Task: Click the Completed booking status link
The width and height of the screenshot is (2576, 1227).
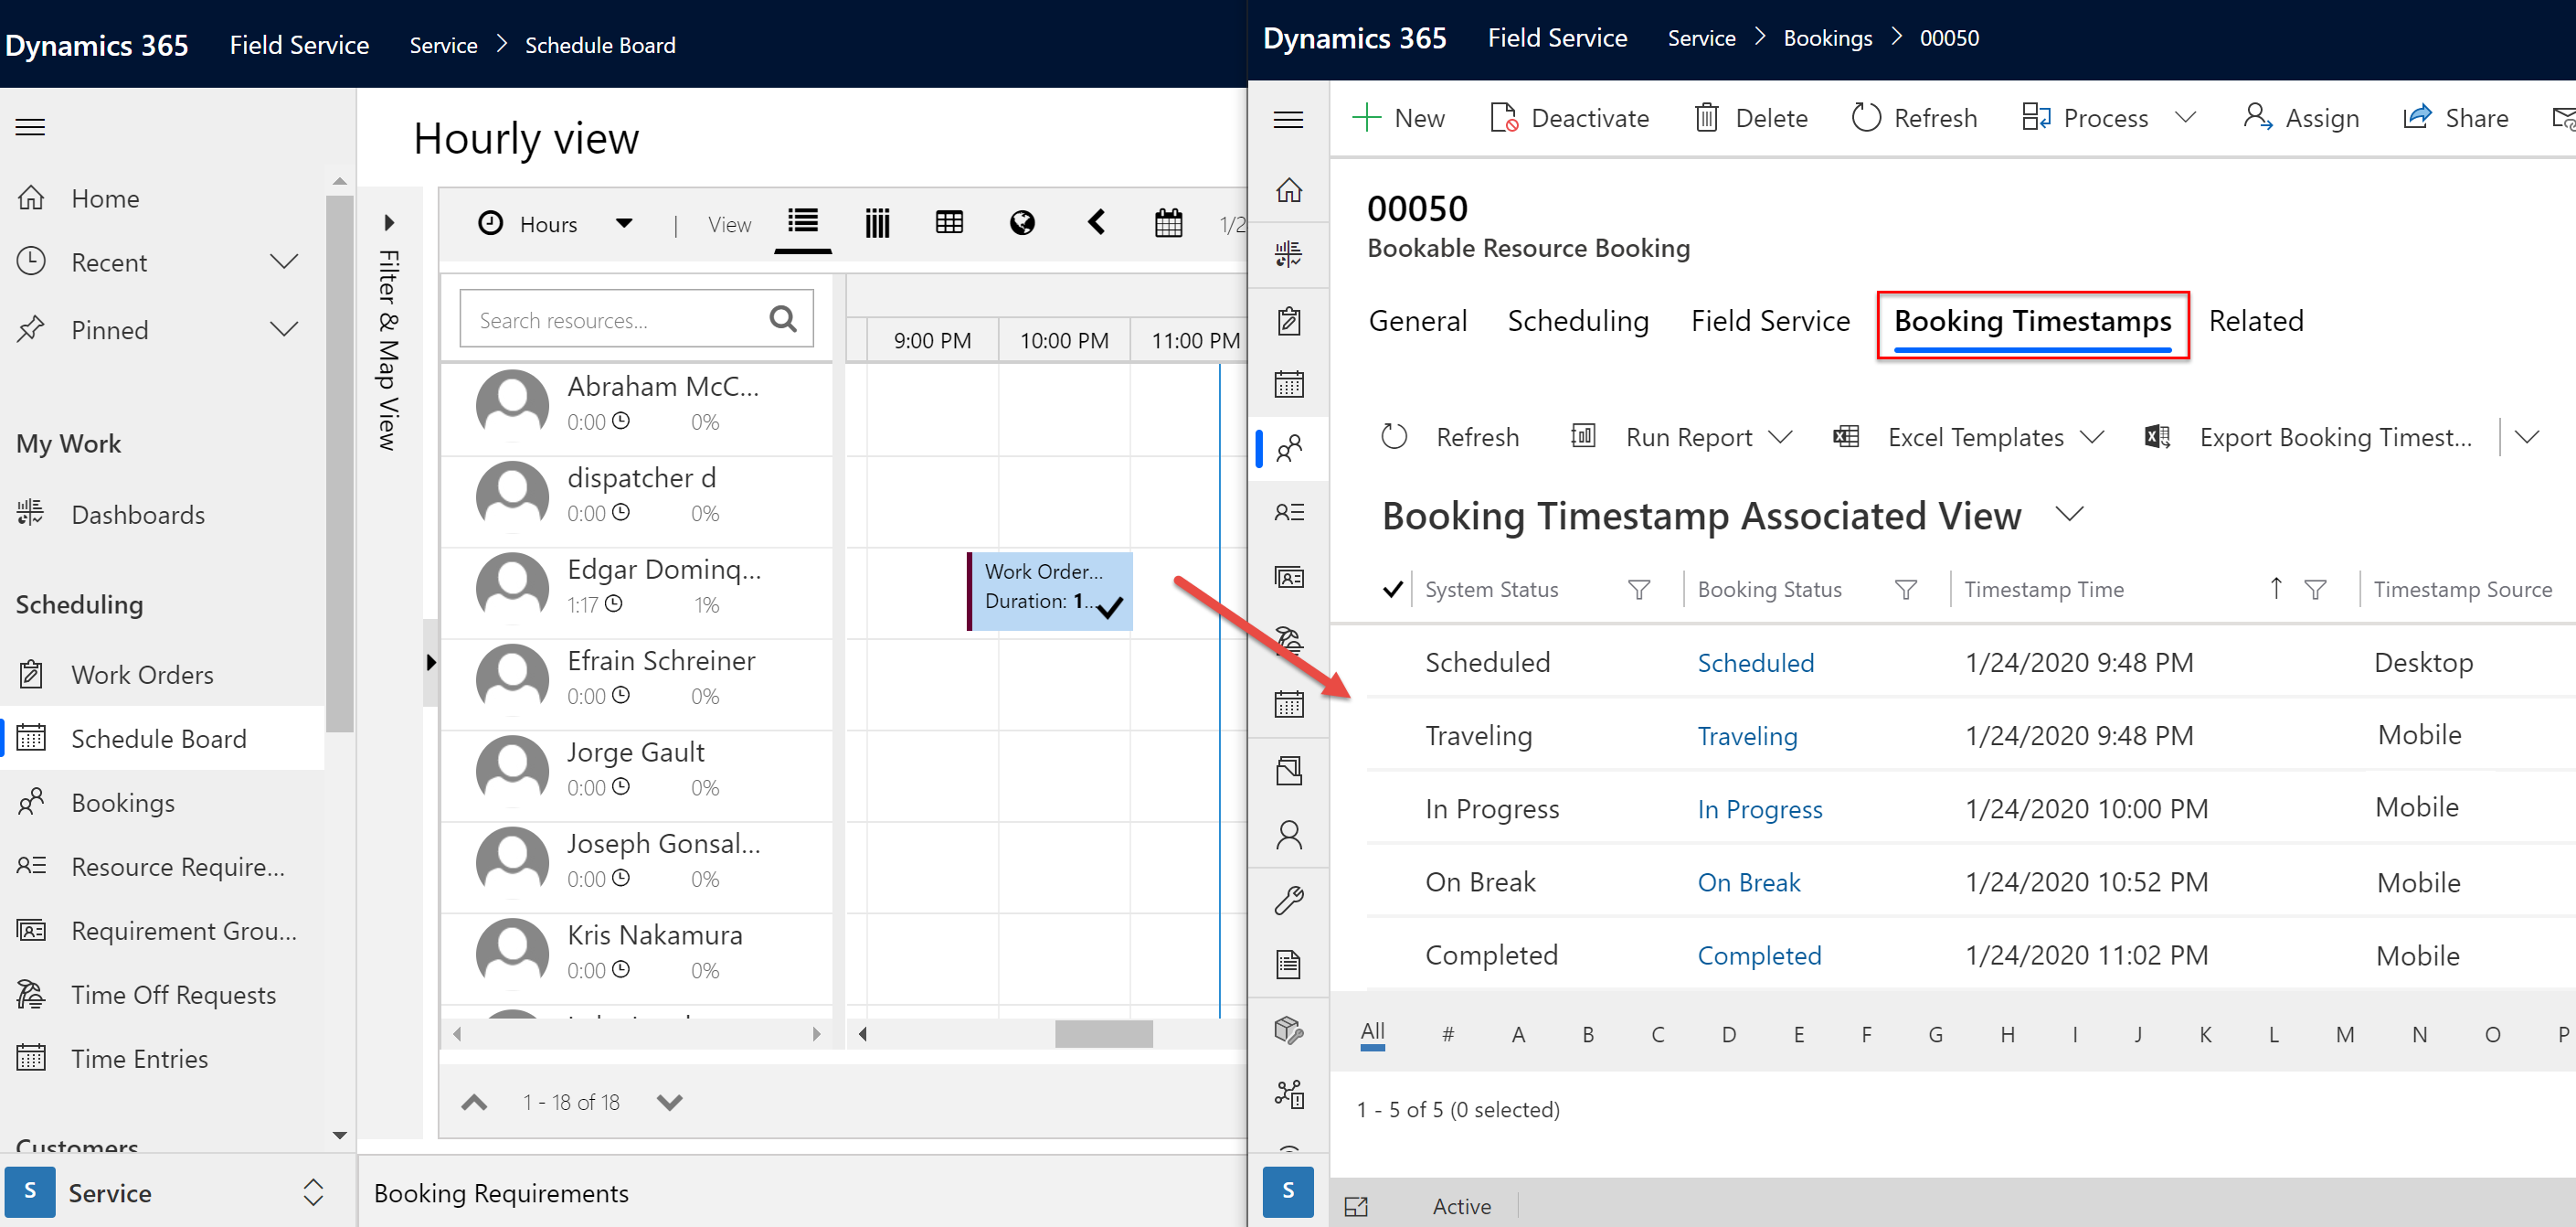Action: tap(1759, 954)
